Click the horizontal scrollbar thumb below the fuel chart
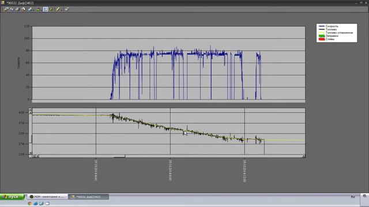 tap(119, 156)
